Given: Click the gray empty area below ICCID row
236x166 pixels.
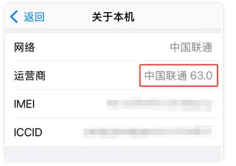Looking at the screenshot, I should click(113, 153).
